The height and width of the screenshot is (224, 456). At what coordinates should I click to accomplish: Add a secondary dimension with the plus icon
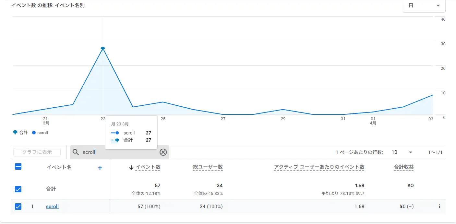coord(100,167)
